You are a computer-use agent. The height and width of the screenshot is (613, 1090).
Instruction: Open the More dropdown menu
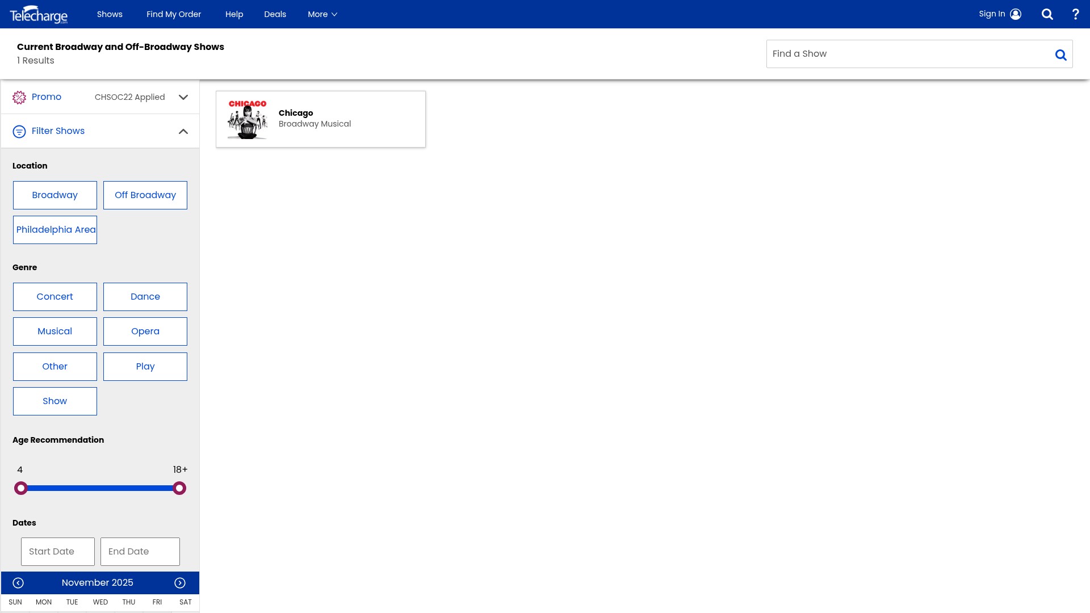(322, 14)
